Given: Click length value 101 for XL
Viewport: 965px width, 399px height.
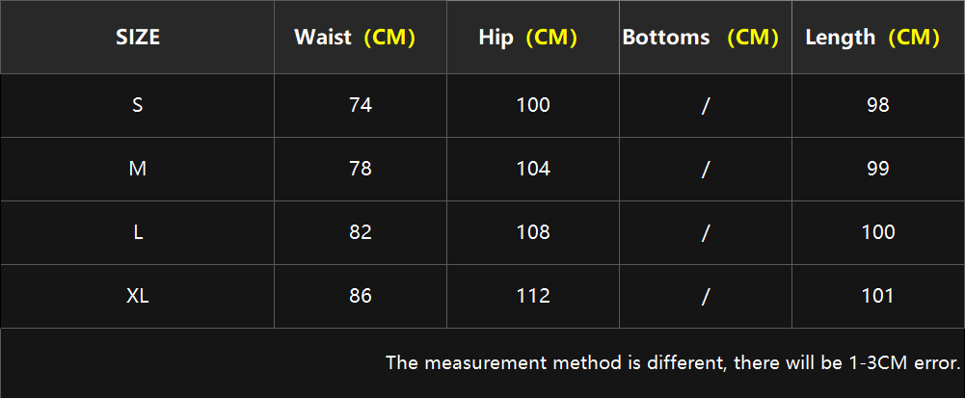Looking at the screenshot, I should click(878, 296).
